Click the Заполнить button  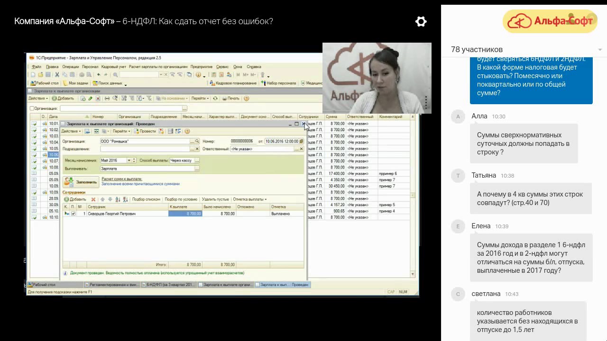81,182
